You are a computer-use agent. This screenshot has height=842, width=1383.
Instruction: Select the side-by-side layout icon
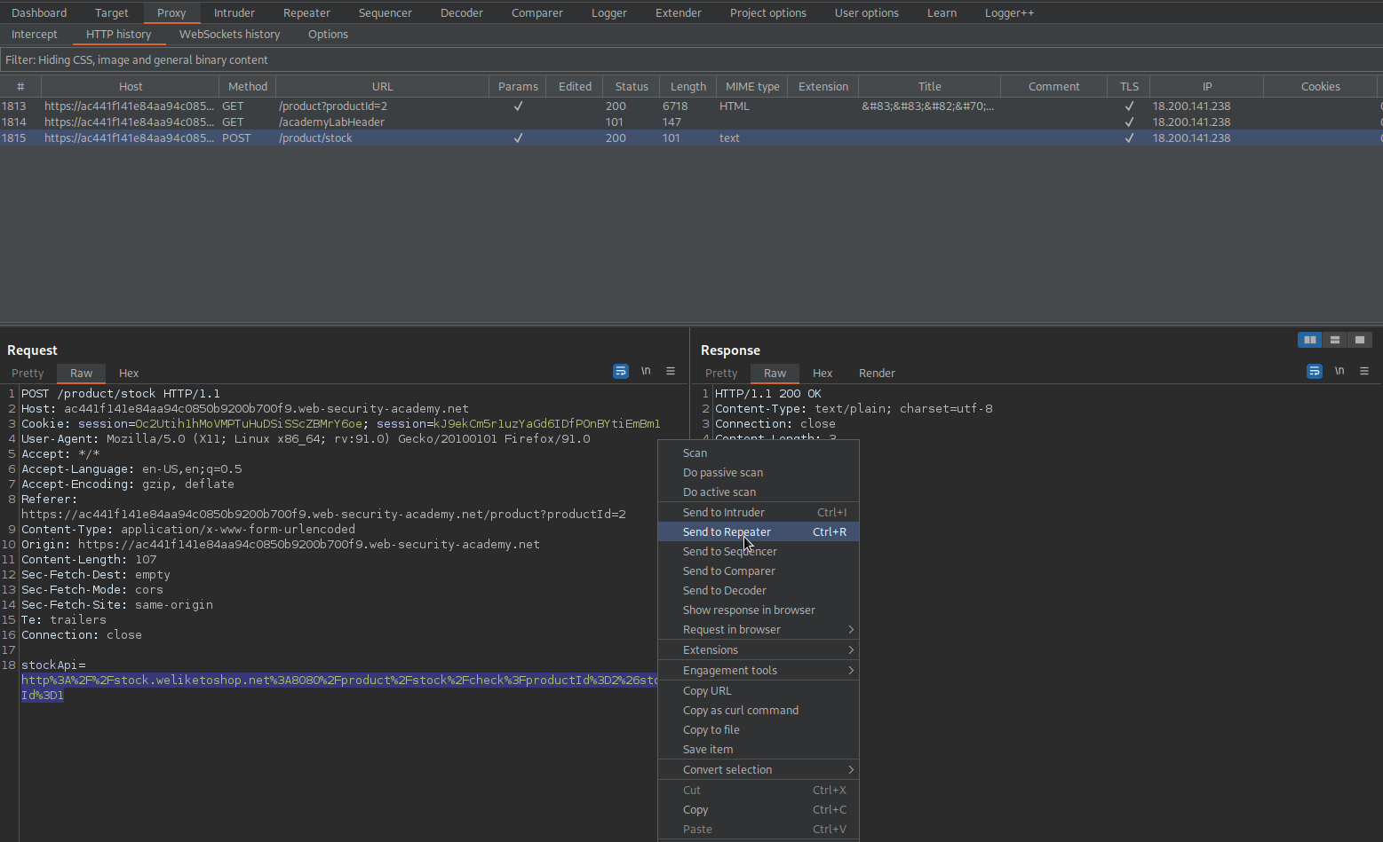(x=1310, y=340)
